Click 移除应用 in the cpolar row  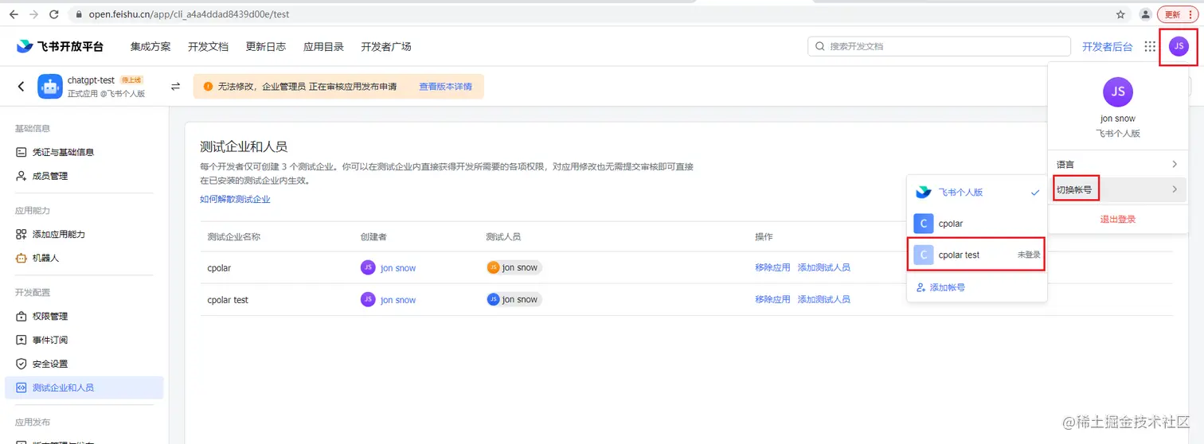pos(772,267)
